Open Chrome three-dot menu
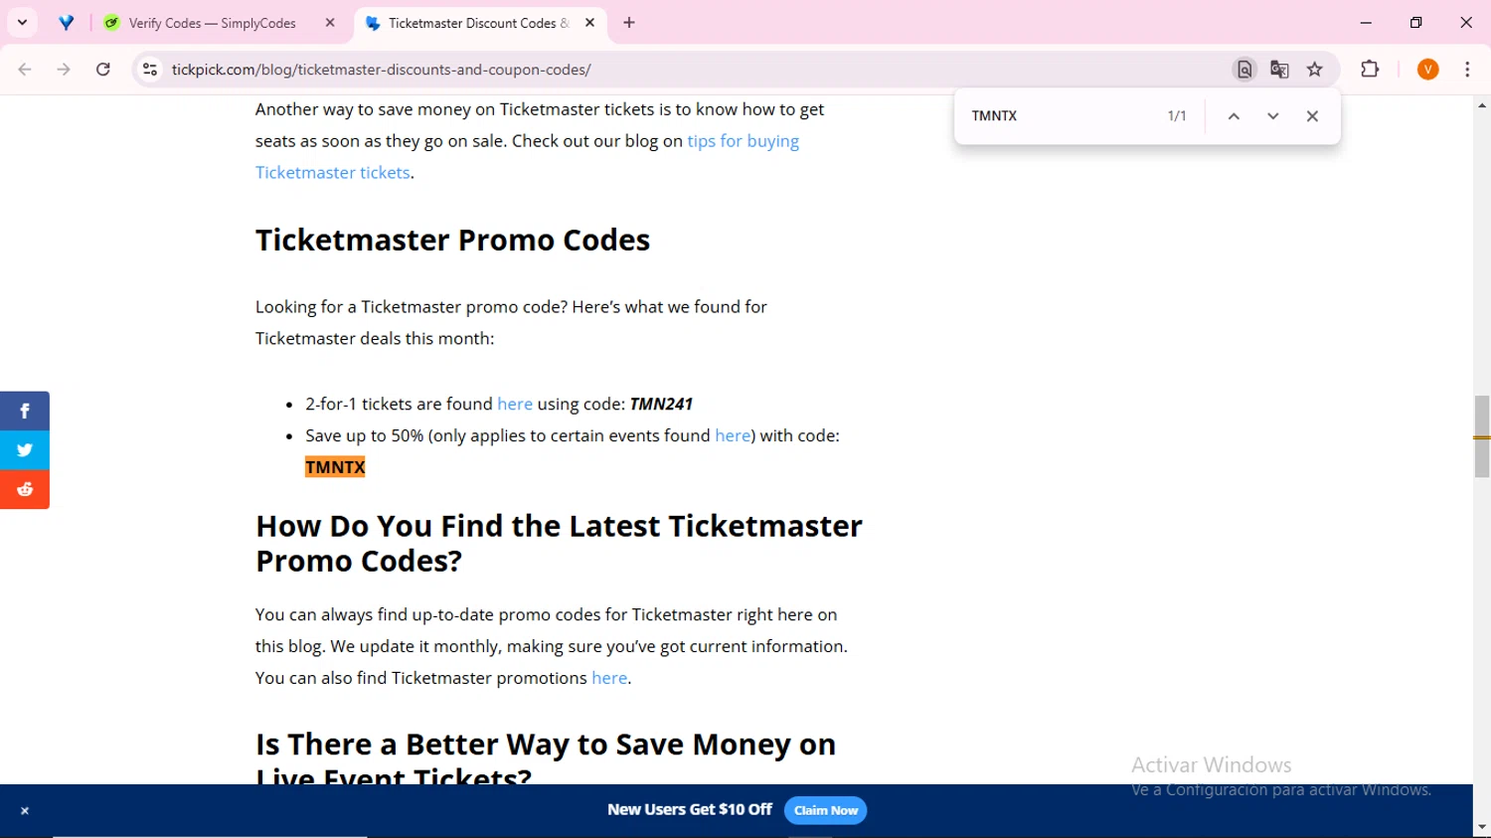The width and height of the screenshot is (1491, 838). point(1467,70)
